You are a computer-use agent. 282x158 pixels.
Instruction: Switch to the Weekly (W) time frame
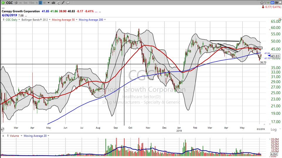coord(44,3)
